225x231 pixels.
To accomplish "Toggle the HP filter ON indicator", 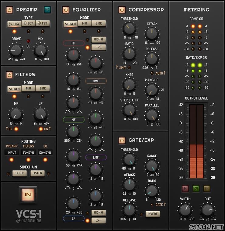I will (x=16, y=129).
